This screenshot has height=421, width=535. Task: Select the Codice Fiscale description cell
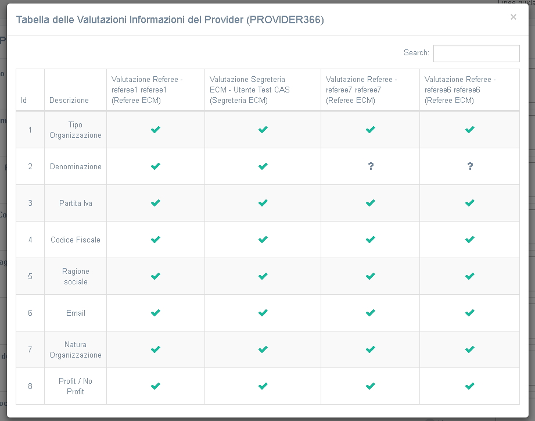click(x=76, y=240)
